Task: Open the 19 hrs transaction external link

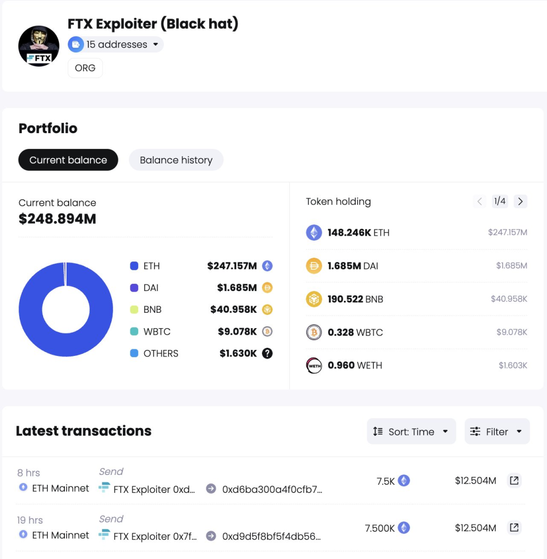Action: [x=514, y=528]
